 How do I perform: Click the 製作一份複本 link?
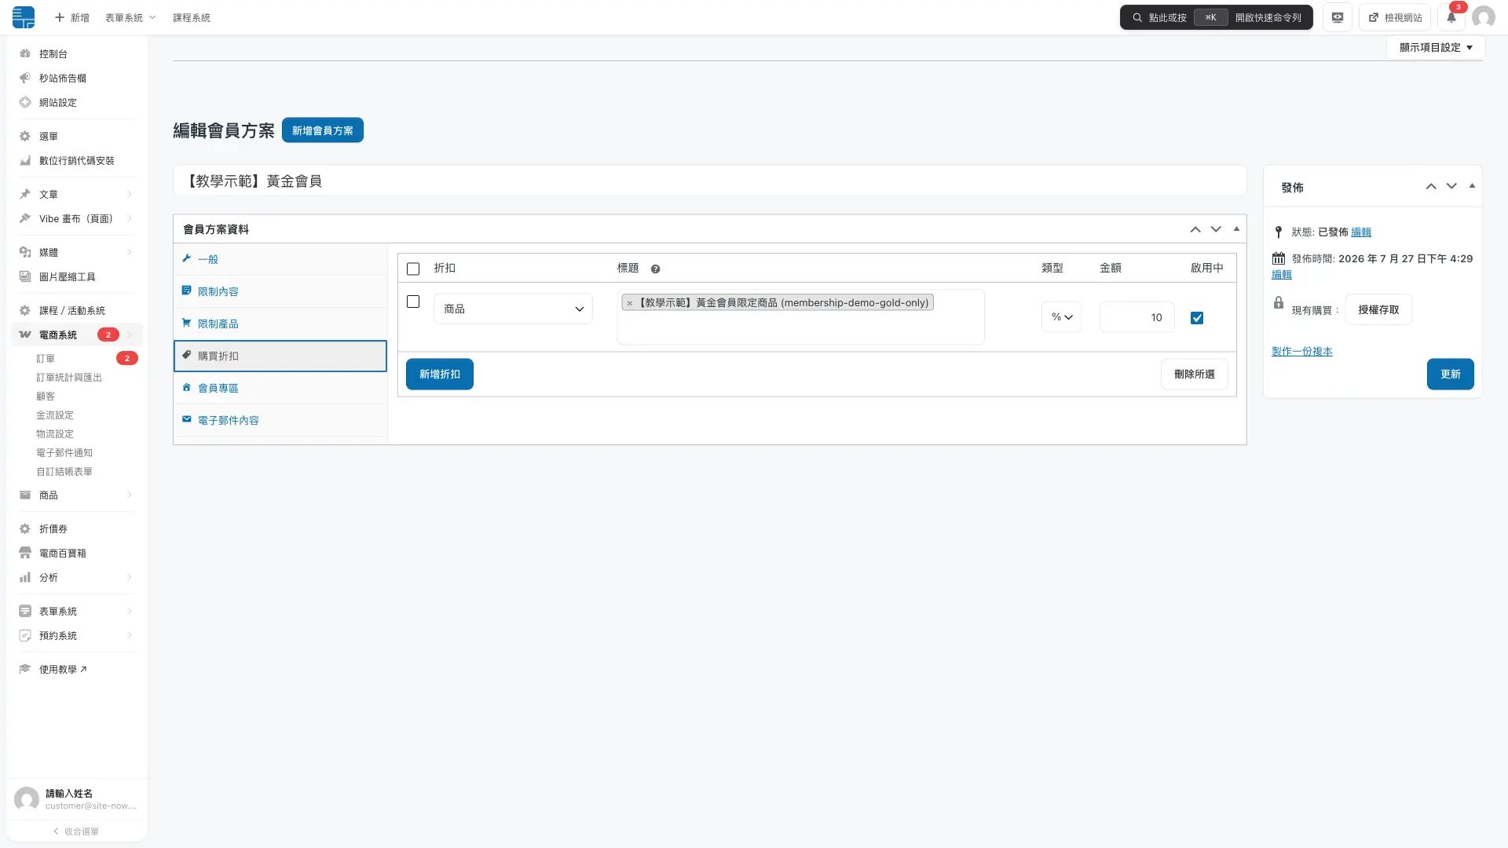coord(1302,352)
